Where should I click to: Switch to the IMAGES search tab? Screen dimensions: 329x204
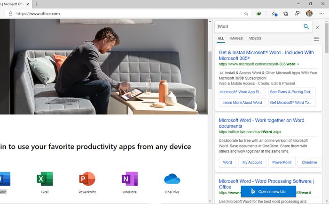[236, 39]
